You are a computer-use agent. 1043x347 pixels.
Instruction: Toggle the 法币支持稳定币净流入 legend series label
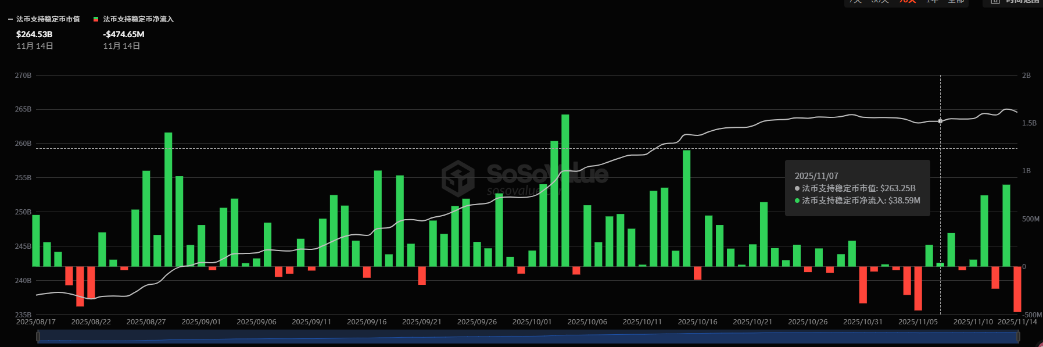coord(138,19)
